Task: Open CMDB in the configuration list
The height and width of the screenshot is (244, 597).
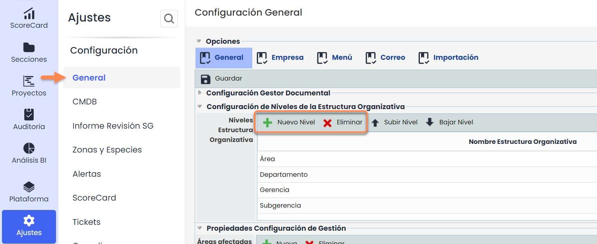Action: point(85,102)
